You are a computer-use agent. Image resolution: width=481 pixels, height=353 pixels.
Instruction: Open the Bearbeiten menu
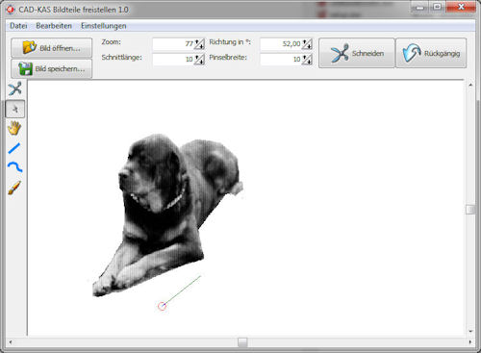54,26
